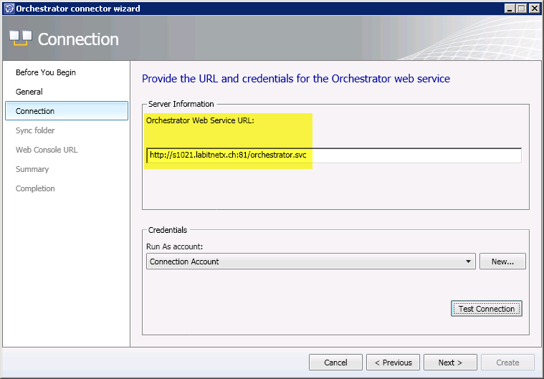Viewport: 544px width, 379px height.
Task: Select the Summary step
Action: click(32, 169)
